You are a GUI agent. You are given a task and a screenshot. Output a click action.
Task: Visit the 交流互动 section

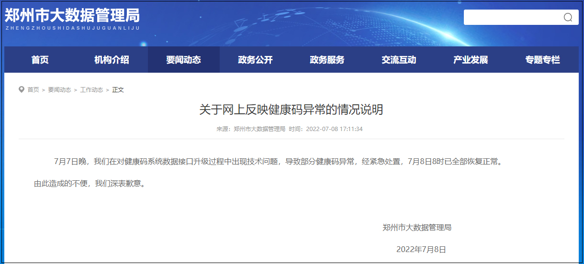click(x=399, y=60)
